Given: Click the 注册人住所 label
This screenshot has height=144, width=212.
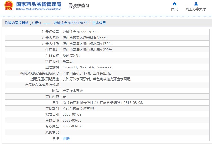Looking at the screenshot, I should pyautogui.click(x=50, y=44).
